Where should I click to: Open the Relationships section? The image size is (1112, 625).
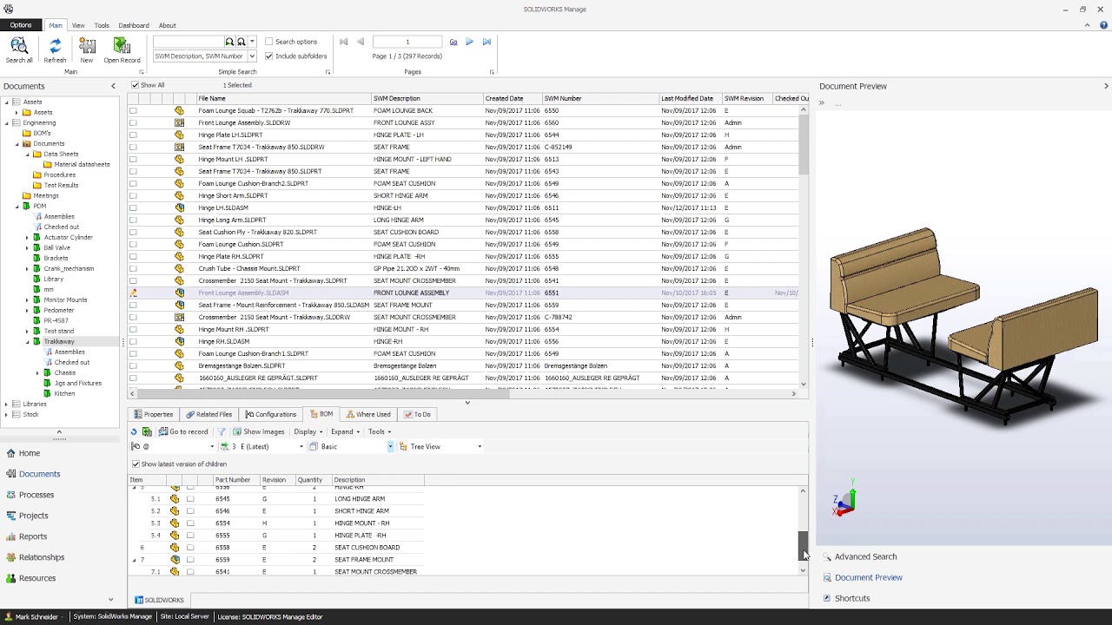click(x=42, y=557)
